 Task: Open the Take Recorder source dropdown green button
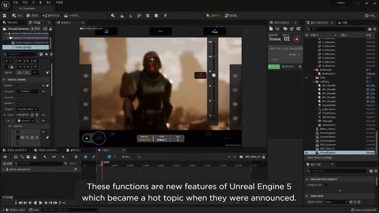click(274, 67)
